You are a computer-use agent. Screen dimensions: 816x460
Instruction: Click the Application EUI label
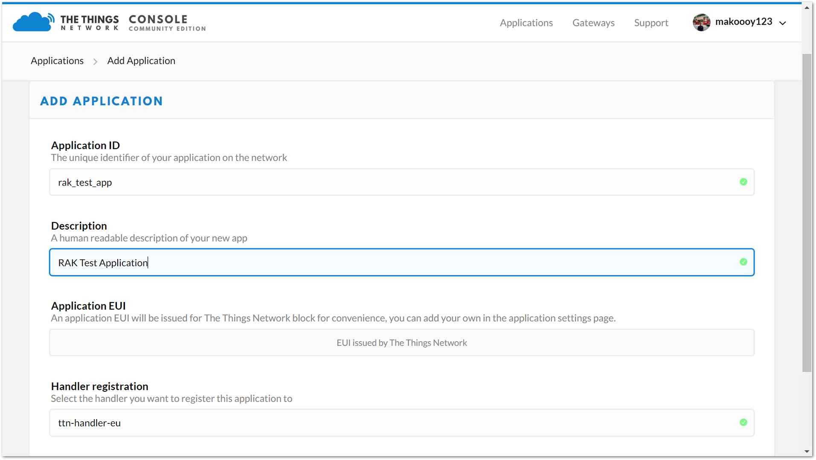[x=88, y=306]
